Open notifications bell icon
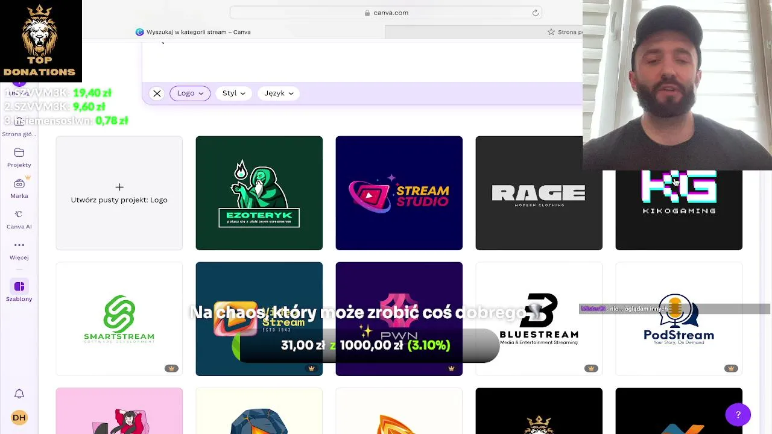The height and width of the screenshot is (434, 772). (x=19, y=394)
